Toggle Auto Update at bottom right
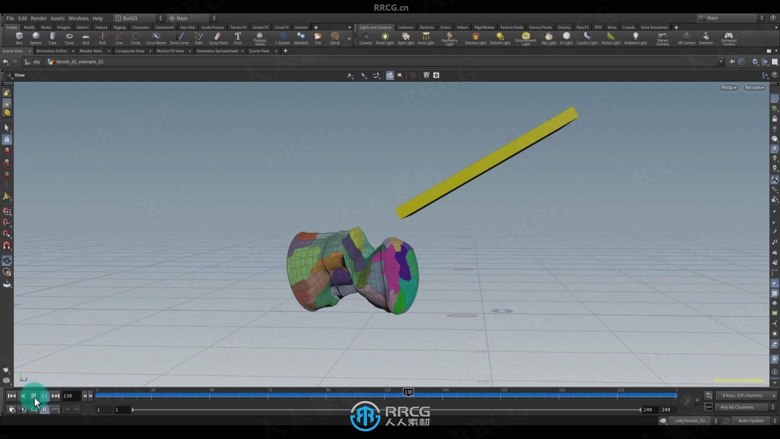780x439 pixels. (x=750, y=420)
